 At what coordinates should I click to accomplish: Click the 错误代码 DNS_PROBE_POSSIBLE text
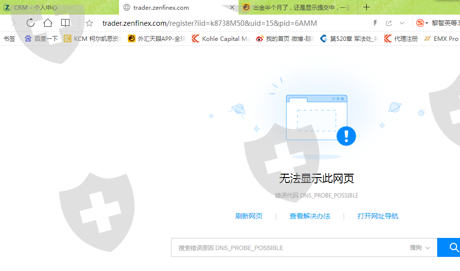pos(317,196)
